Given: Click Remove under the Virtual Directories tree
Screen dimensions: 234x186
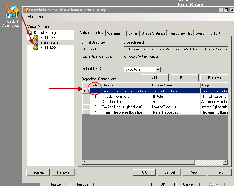Looking at the screenshot, I should tap(63, 172).
